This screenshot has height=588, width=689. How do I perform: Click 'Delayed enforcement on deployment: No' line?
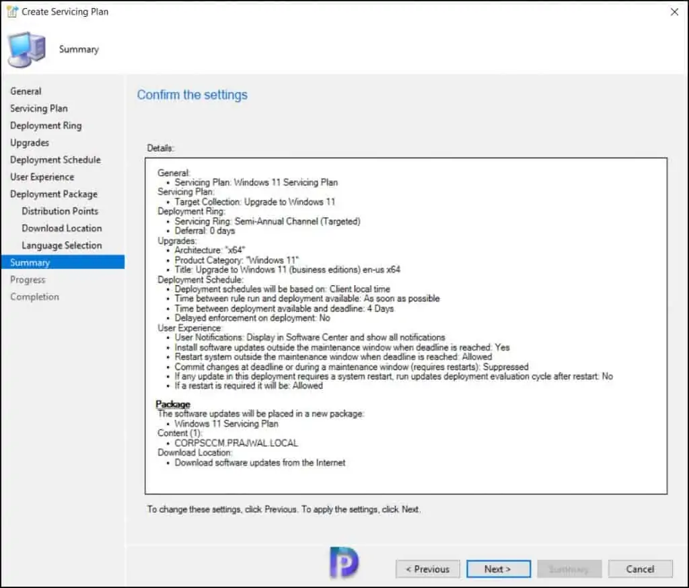(x=252, y=318)
